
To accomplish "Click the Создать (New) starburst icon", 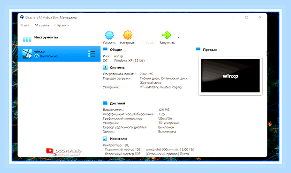I will (109, 35).
